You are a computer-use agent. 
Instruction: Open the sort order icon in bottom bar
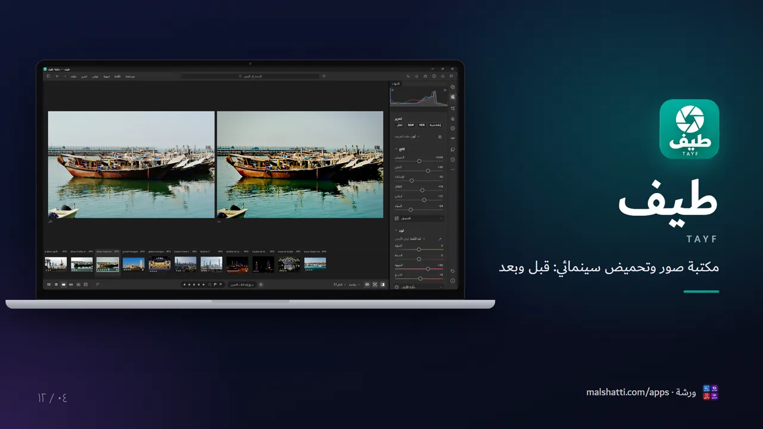(98, 285)
